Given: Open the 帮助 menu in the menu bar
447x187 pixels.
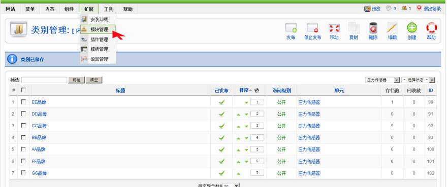Looking at the screenshot, I should click(127, 9).
